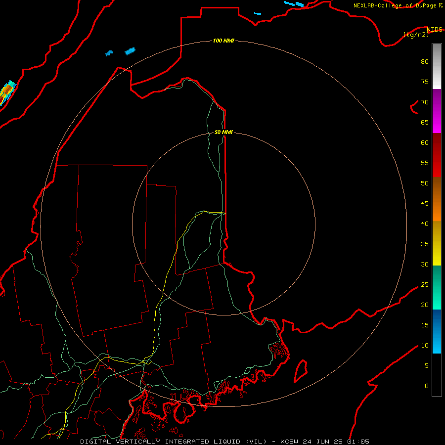445x445 pixels.
Task: Click the KCBW station ID in caption
Action: [290, 442]
